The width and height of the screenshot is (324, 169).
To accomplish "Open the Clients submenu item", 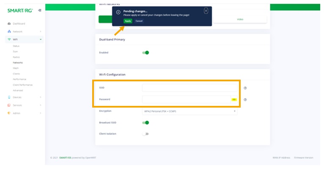I will point(16,74).
